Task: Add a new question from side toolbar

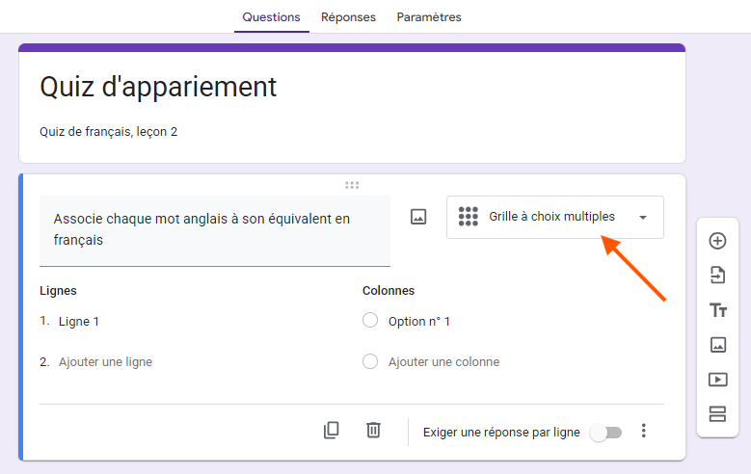Action: (717, 241)
